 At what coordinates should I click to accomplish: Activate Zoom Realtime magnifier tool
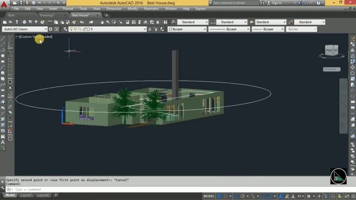pos(108,22)
